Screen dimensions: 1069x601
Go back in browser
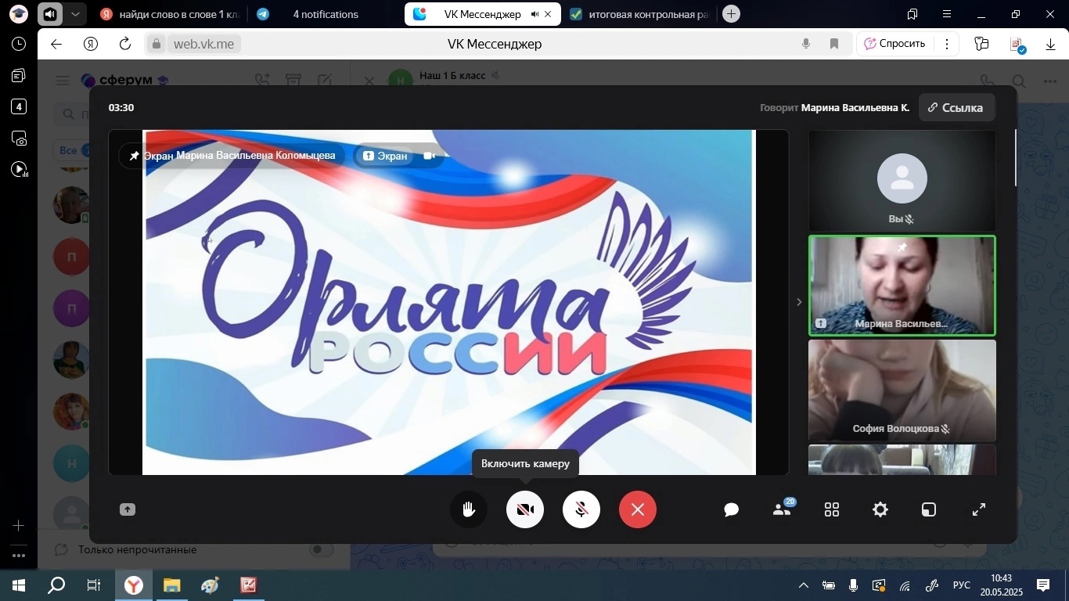(x=56, y=44)
